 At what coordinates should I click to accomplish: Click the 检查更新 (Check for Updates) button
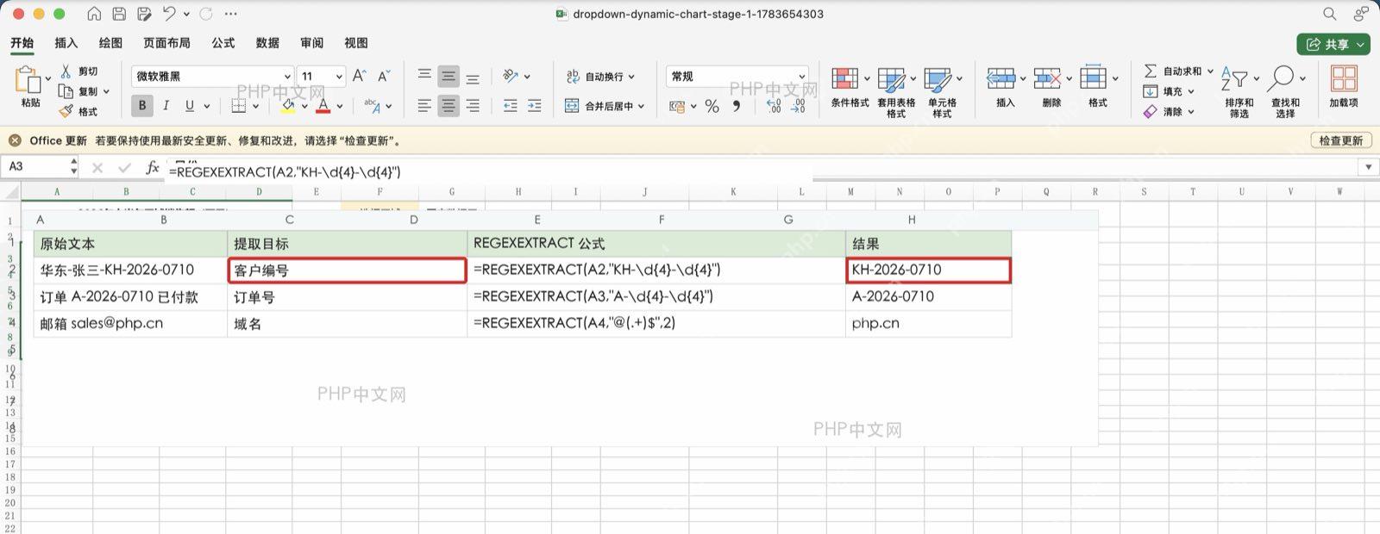point(1341,140)
